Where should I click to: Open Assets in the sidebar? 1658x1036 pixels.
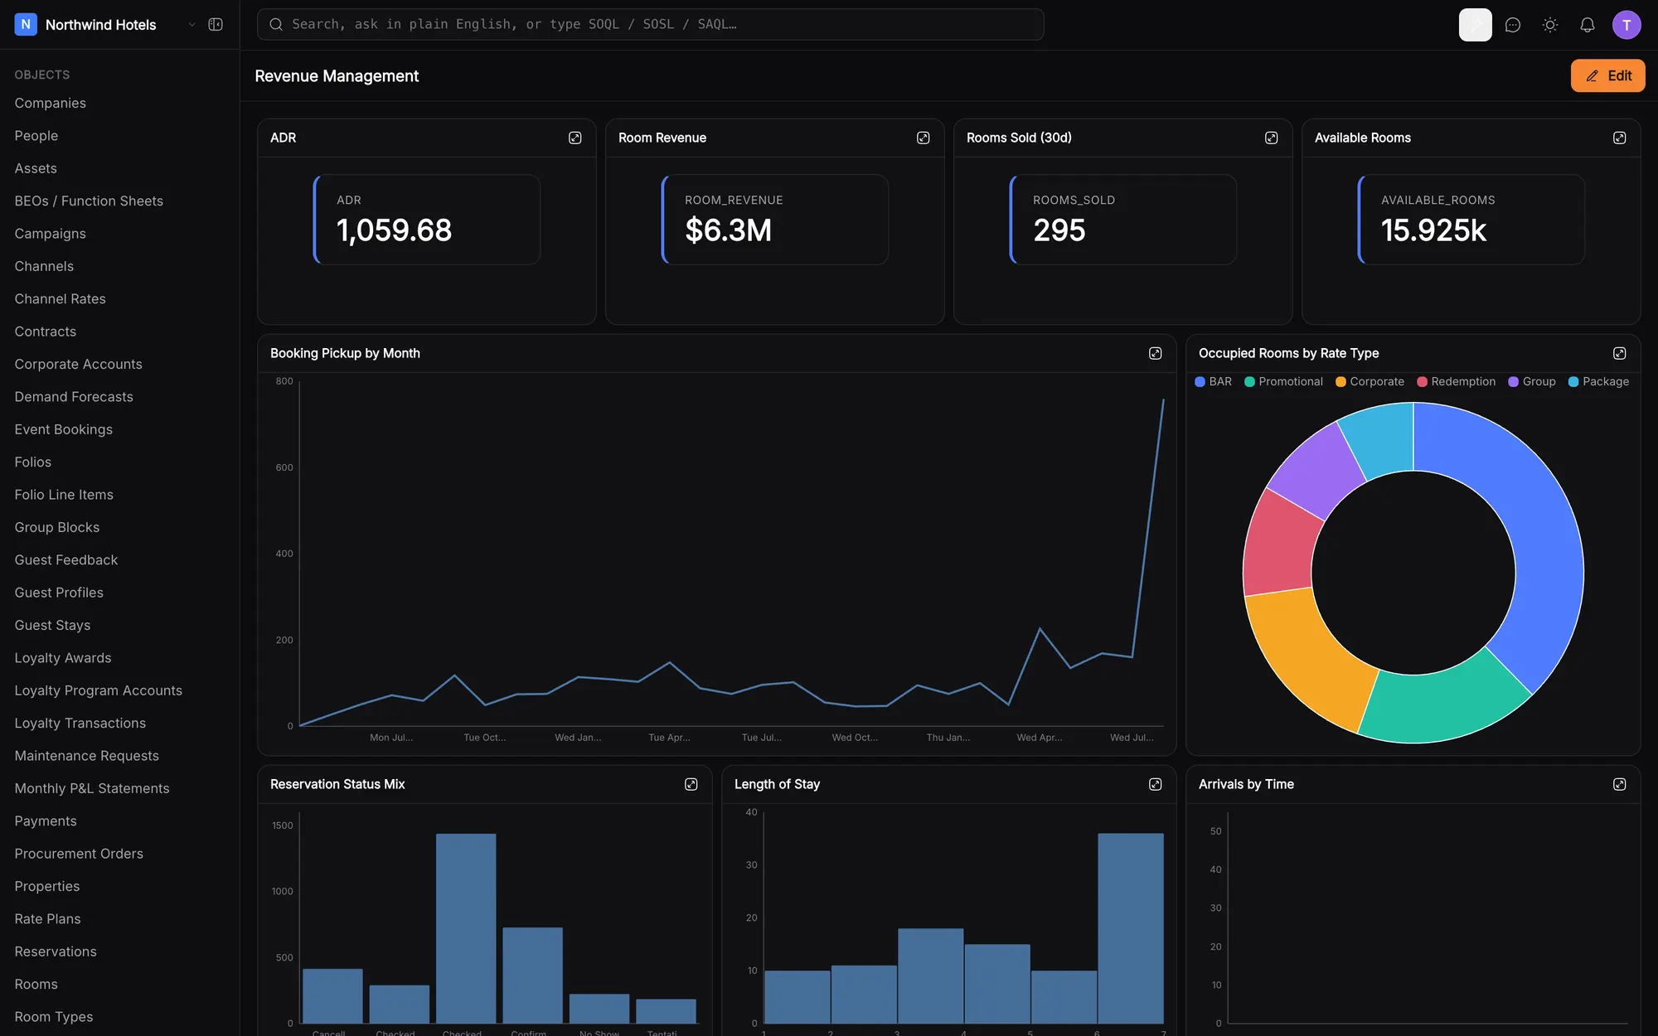point(36,168)
